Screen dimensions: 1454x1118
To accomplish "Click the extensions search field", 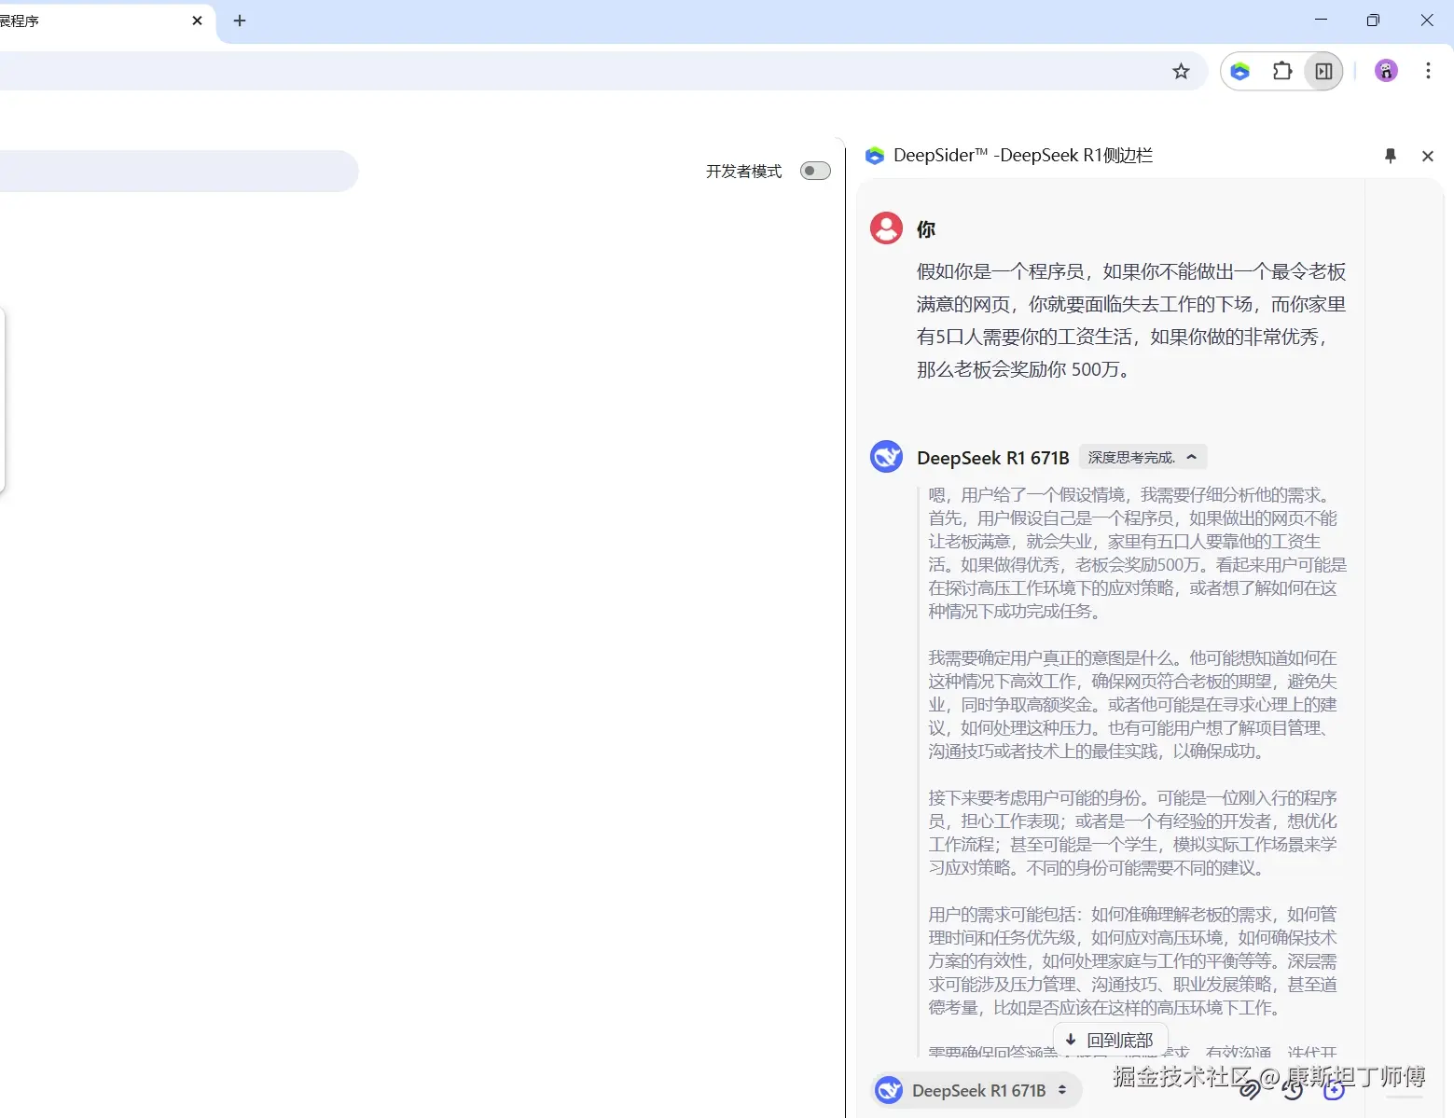I will (x=177, y=171).
